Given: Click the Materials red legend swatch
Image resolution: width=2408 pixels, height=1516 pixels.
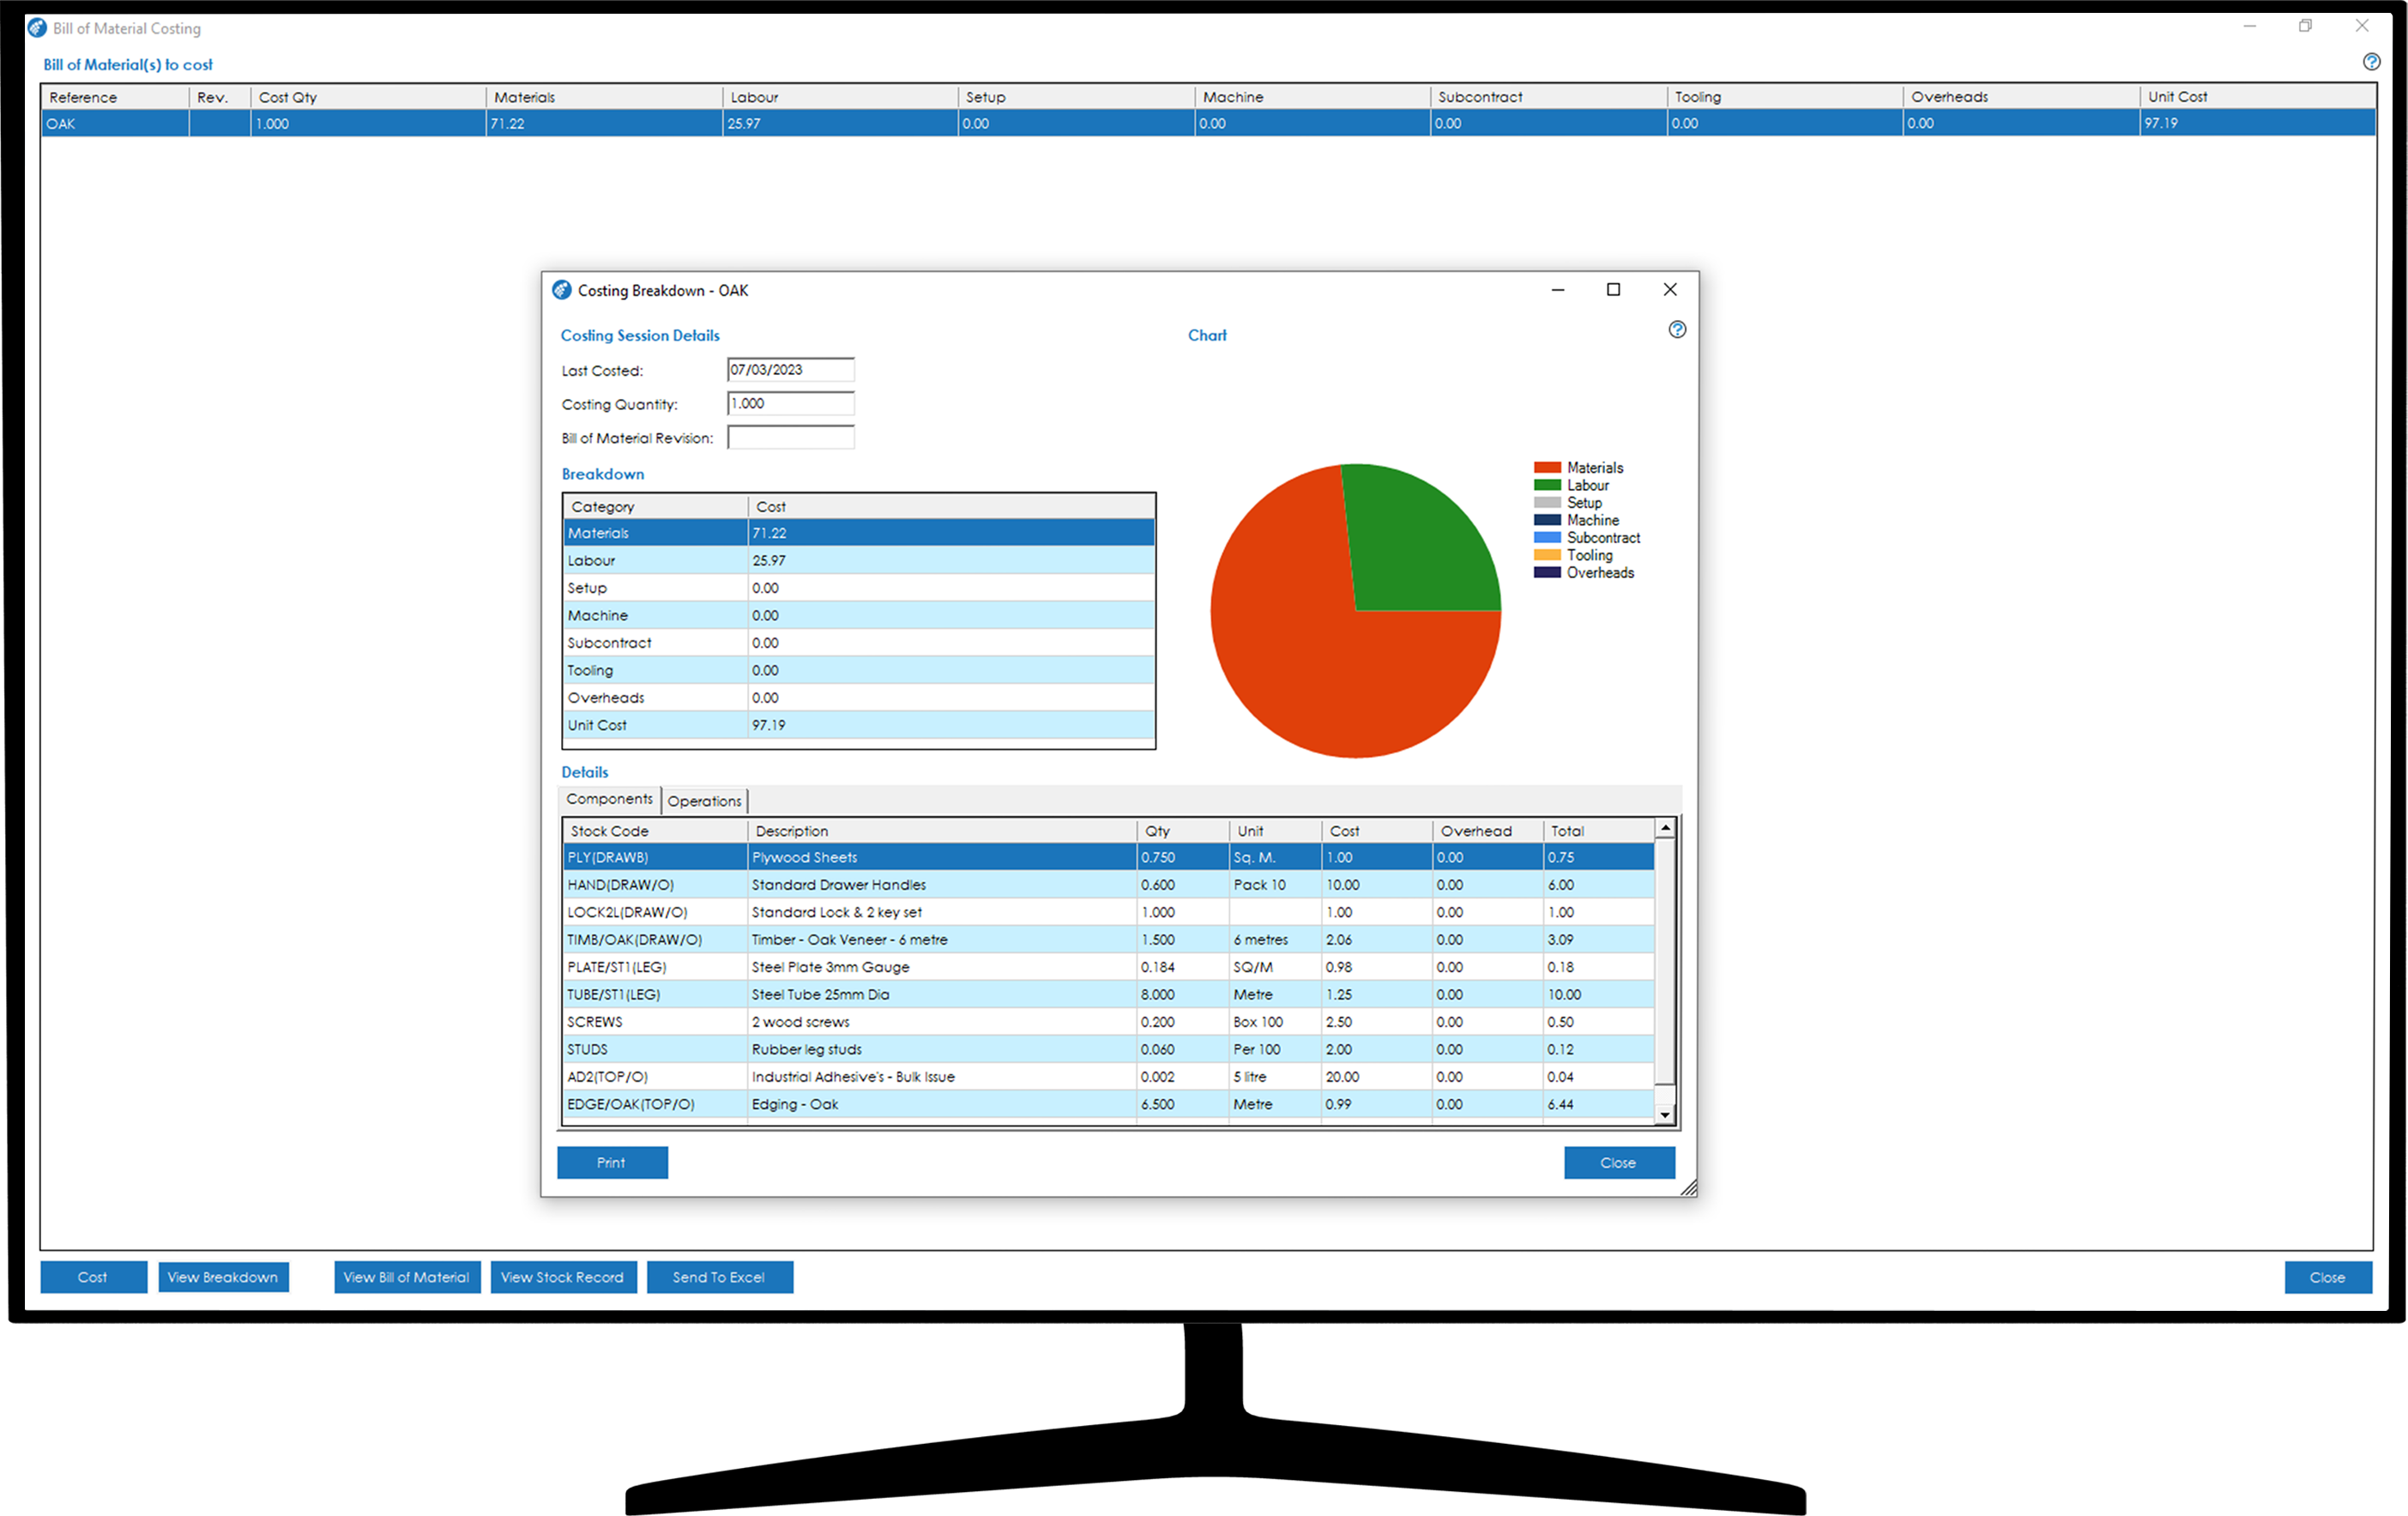Looking at the screenshot, I should coord(1547,468).
